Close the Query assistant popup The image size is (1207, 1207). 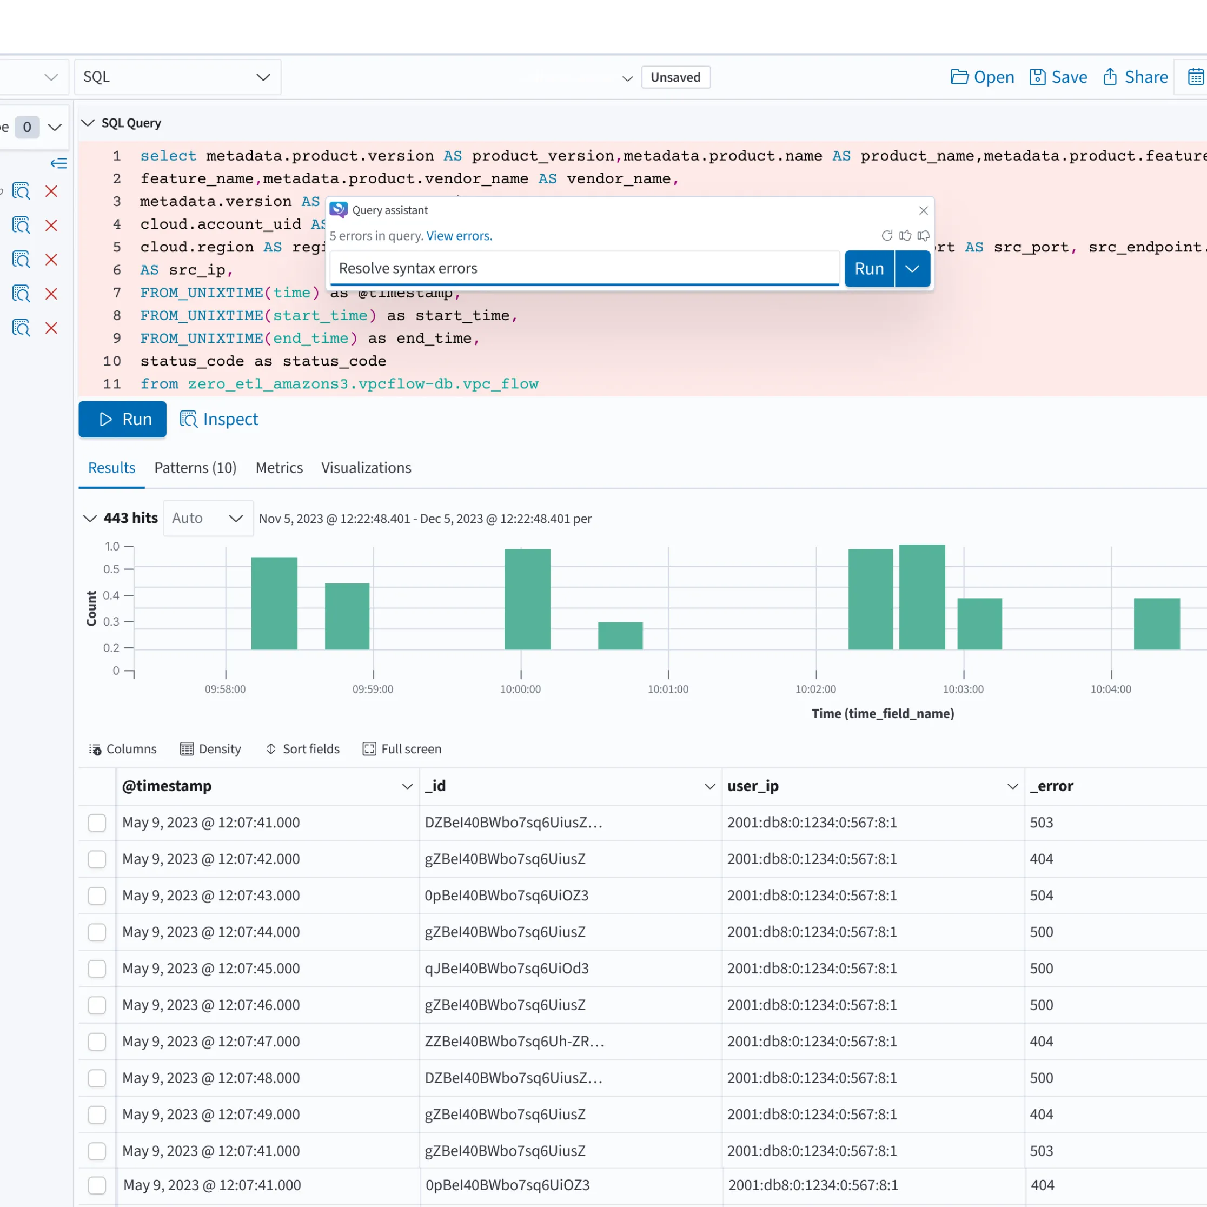point(923,210)
